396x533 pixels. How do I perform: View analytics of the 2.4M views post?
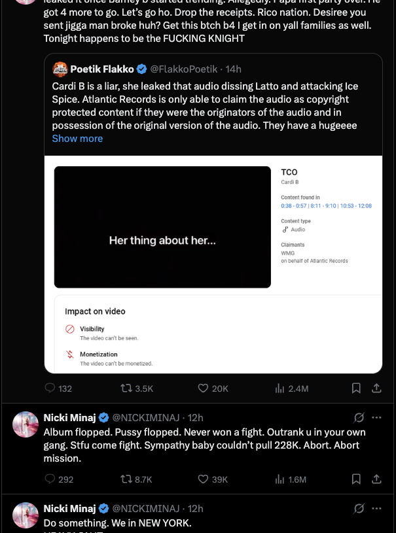(280, 388)
